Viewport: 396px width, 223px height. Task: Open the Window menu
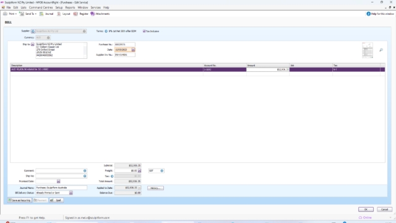tap(83, 7)
